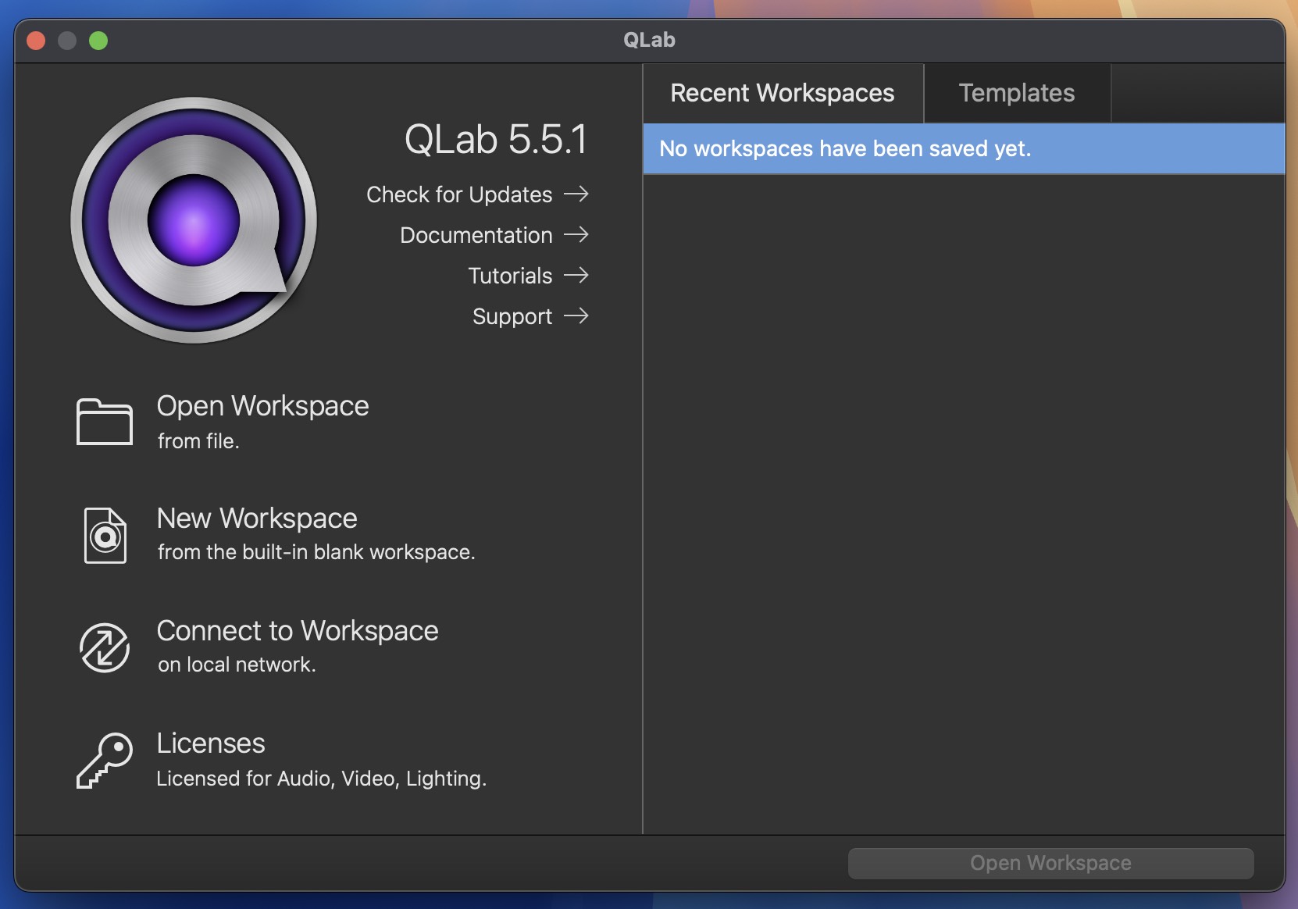Click Support text link
Image resolution: width=1298 pixels, height=909 pixels.
pyautogui.click(x=512, y=316)
